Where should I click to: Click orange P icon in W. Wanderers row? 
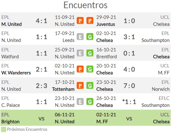tap(80, 69)
